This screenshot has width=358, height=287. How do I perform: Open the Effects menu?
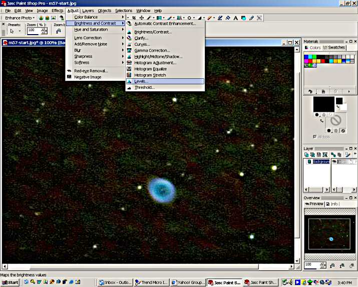[57, 11]
